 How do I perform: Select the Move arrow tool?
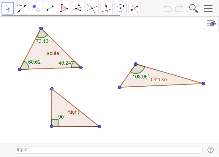(8, 8)
